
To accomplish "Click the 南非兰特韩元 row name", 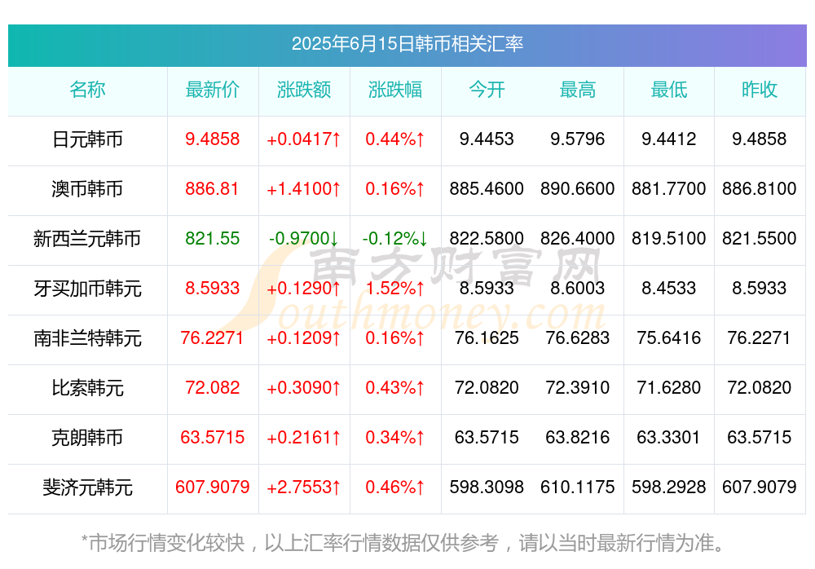I will (x=87, y=338).
